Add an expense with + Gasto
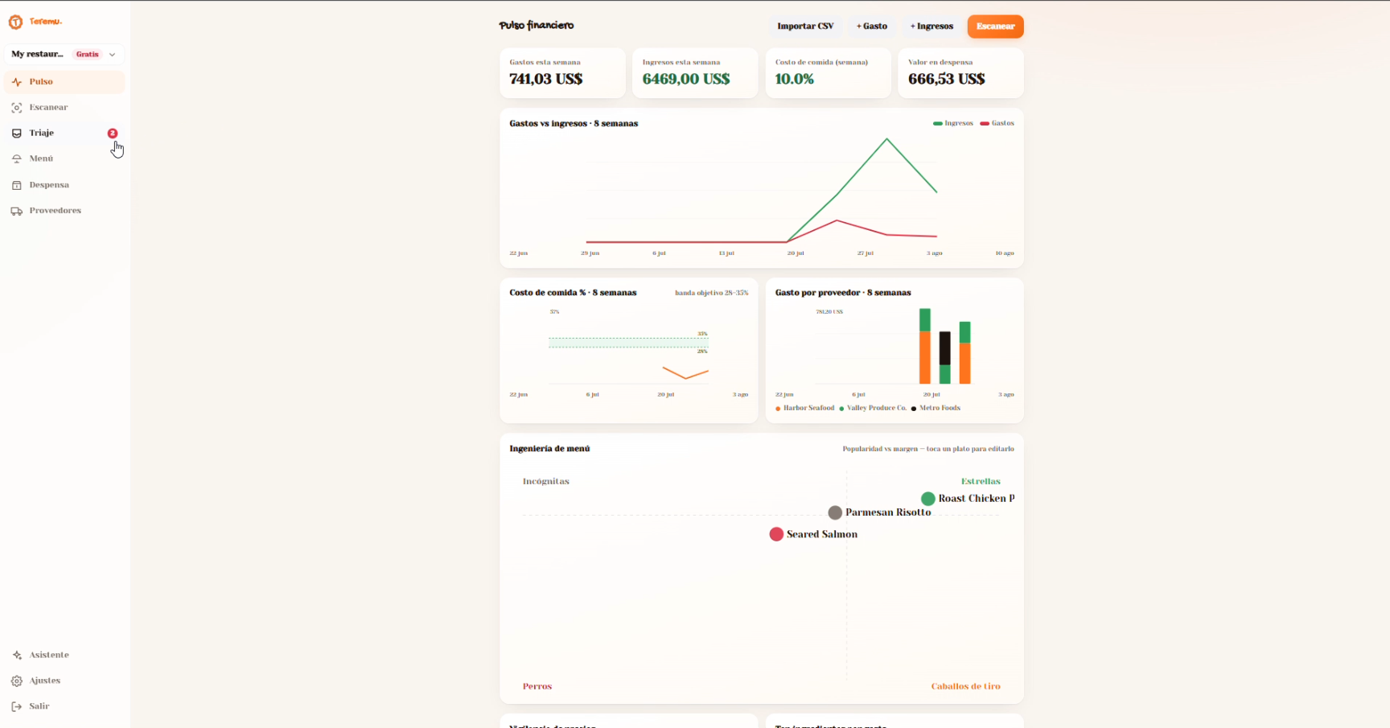Screen dimensions: 1390x728 (x=872, y=27)
